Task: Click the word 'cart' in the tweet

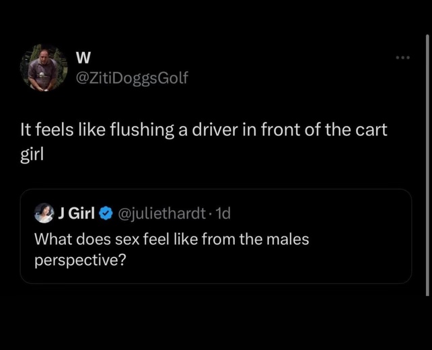Action: point(372,132)
